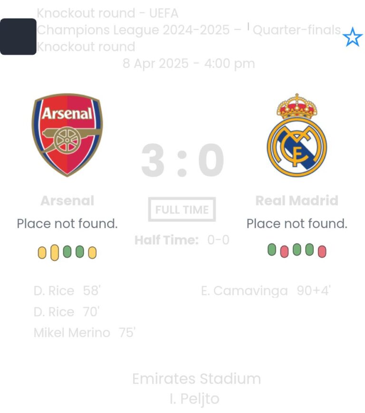The image size is (365, 413).
Task: Click the dark square icon beside the competition title
Action: click(18, 37)
